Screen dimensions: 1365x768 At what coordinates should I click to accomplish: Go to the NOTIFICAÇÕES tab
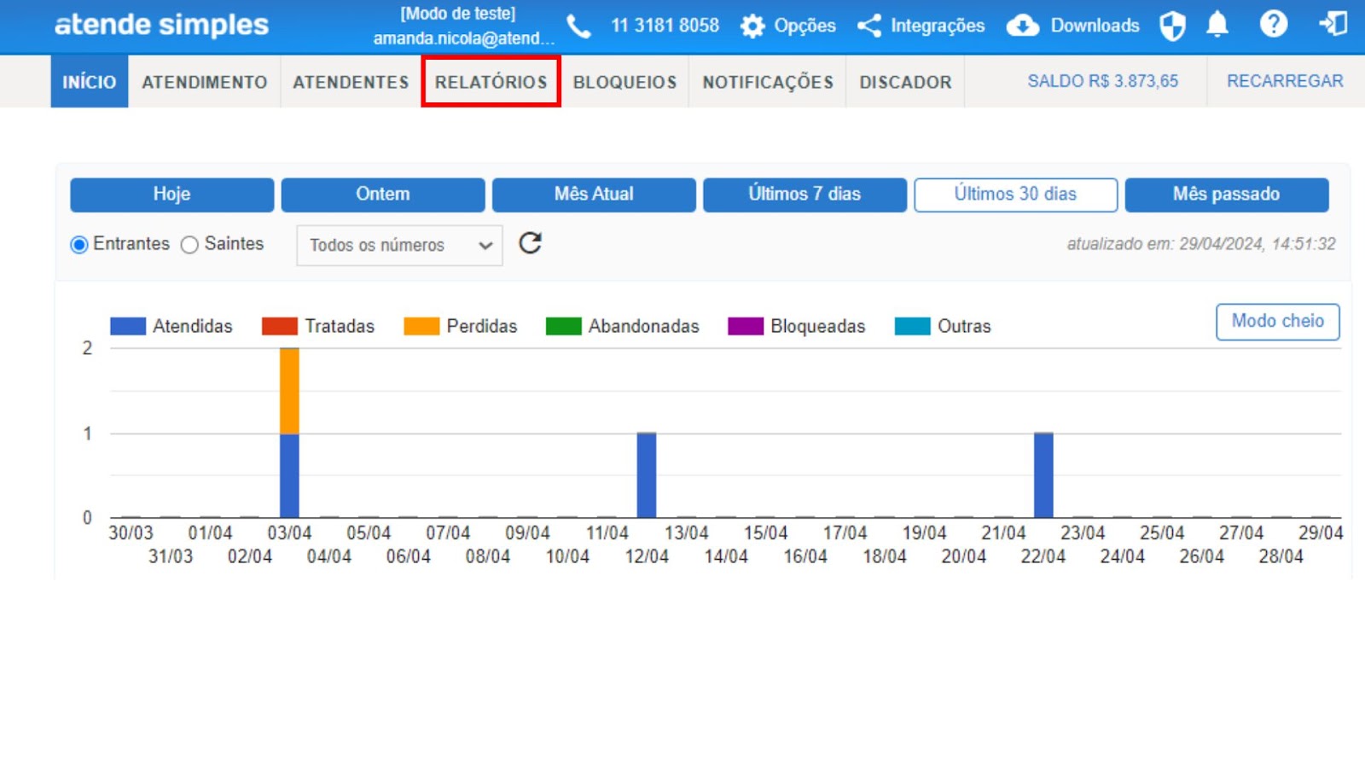click(x=768, y=82)
